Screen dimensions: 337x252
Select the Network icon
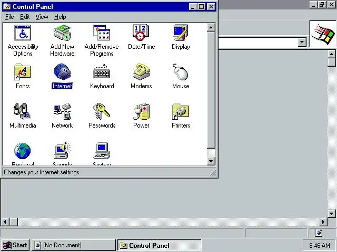click(62, 111)
